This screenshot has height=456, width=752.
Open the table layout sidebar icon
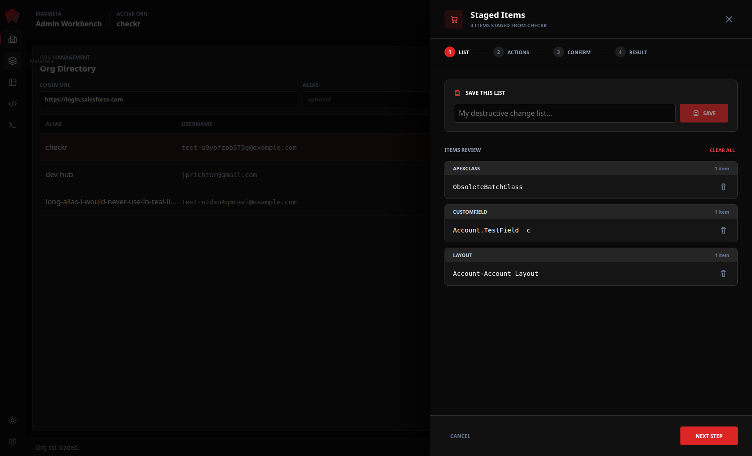[13, 82]
